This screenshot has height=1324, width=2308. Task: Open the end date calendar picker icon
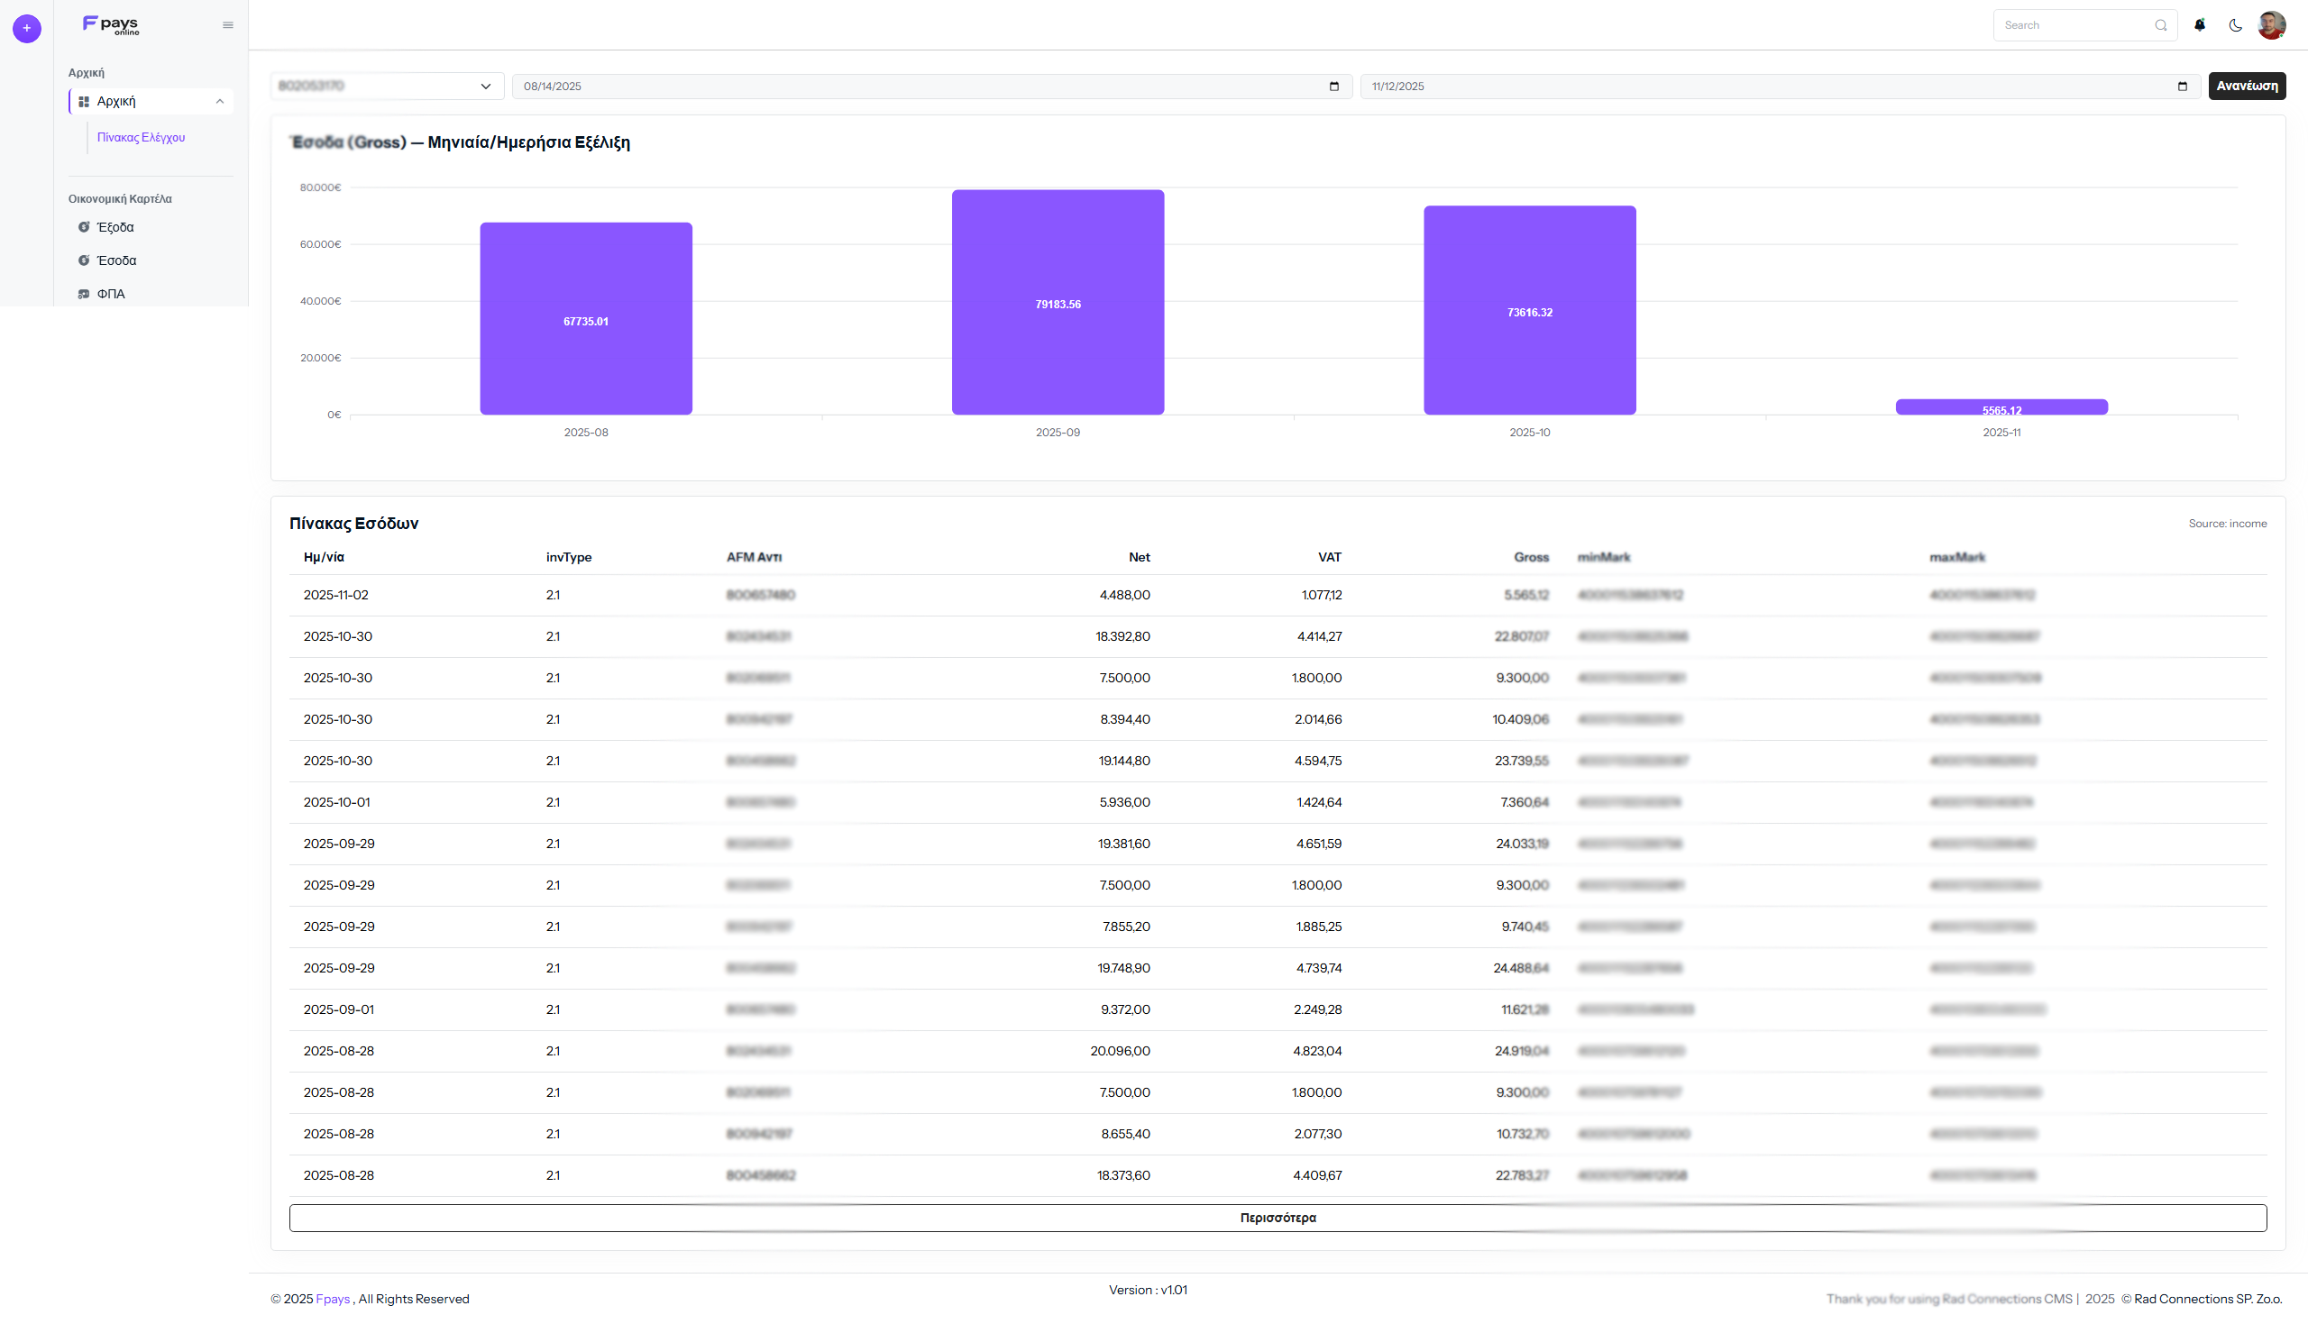point(2183,87)
